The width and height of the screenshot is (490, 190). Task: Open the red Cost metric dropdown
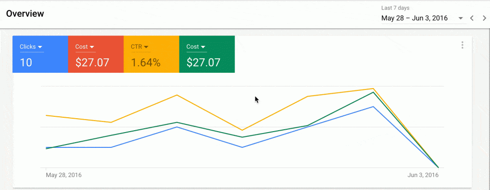click(85, 47)
